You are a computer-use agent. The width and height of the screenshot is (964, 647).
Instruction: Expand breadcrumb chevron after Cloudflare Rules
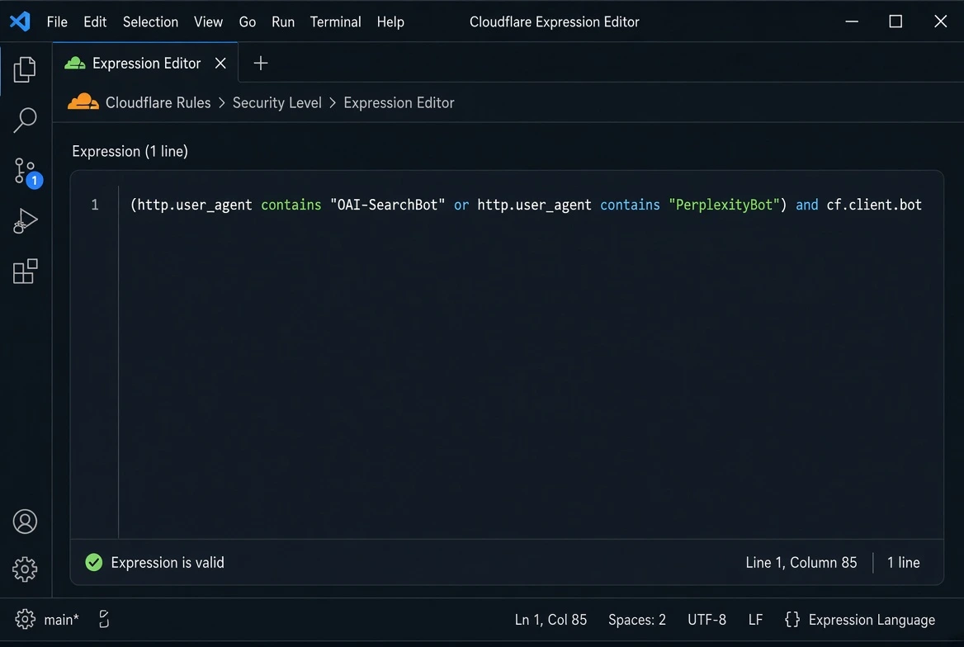(x=222, y=102)
